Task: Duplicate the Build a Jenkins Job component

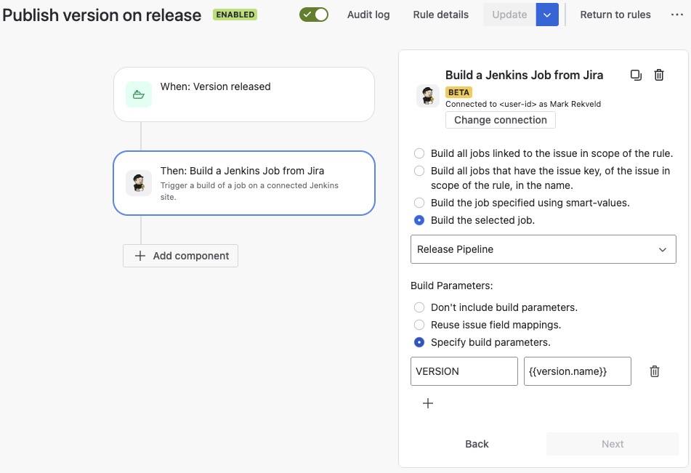Action: point(636,75)
